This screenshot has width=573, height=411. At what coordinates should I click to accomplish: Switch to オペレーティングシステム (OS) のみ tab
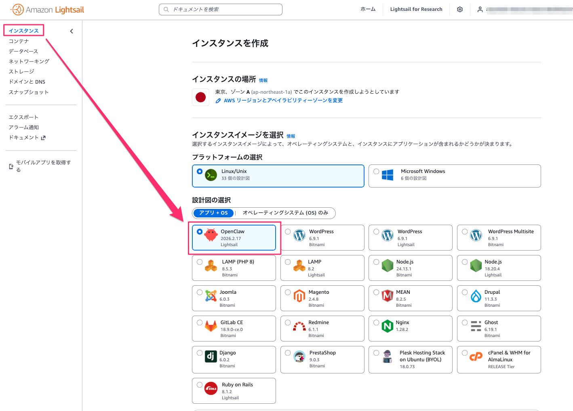[x=285, y=213]
